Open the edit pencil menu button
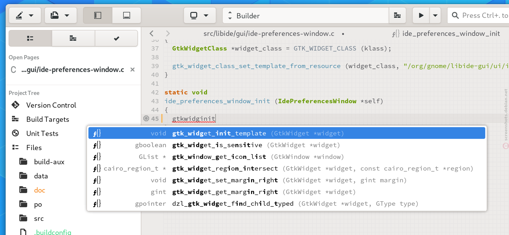Screen dimensions: 509x235 (x=25, y=15)
